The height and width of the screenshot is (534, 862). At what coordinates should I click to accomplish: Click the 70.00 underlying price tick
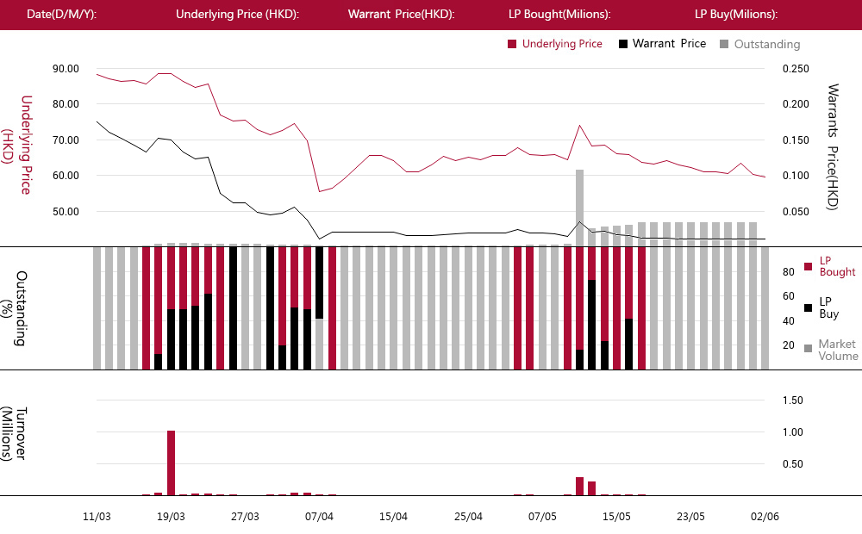pyautogui.click(x=66, y=140)
